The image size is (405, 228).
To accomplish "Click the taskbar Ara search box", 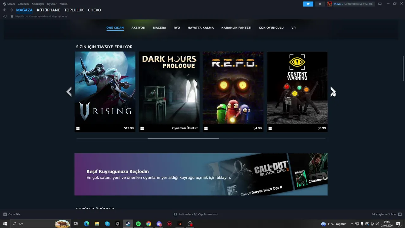I will (40, 224).
